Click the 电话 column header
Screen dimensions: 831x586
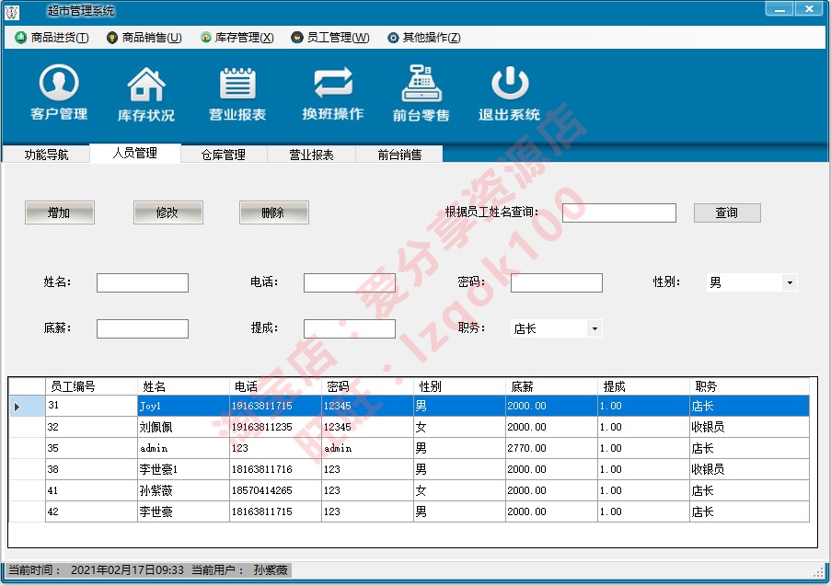point(275,386)
